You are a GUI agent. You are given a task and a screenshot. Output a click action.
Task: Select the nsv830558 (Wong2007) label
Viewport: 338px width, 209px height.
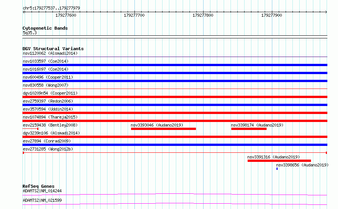click(46, 85)
